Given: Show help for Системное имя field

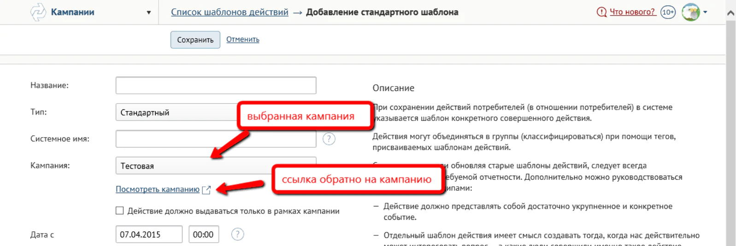Looking at the screenshot, I should 329,139.
